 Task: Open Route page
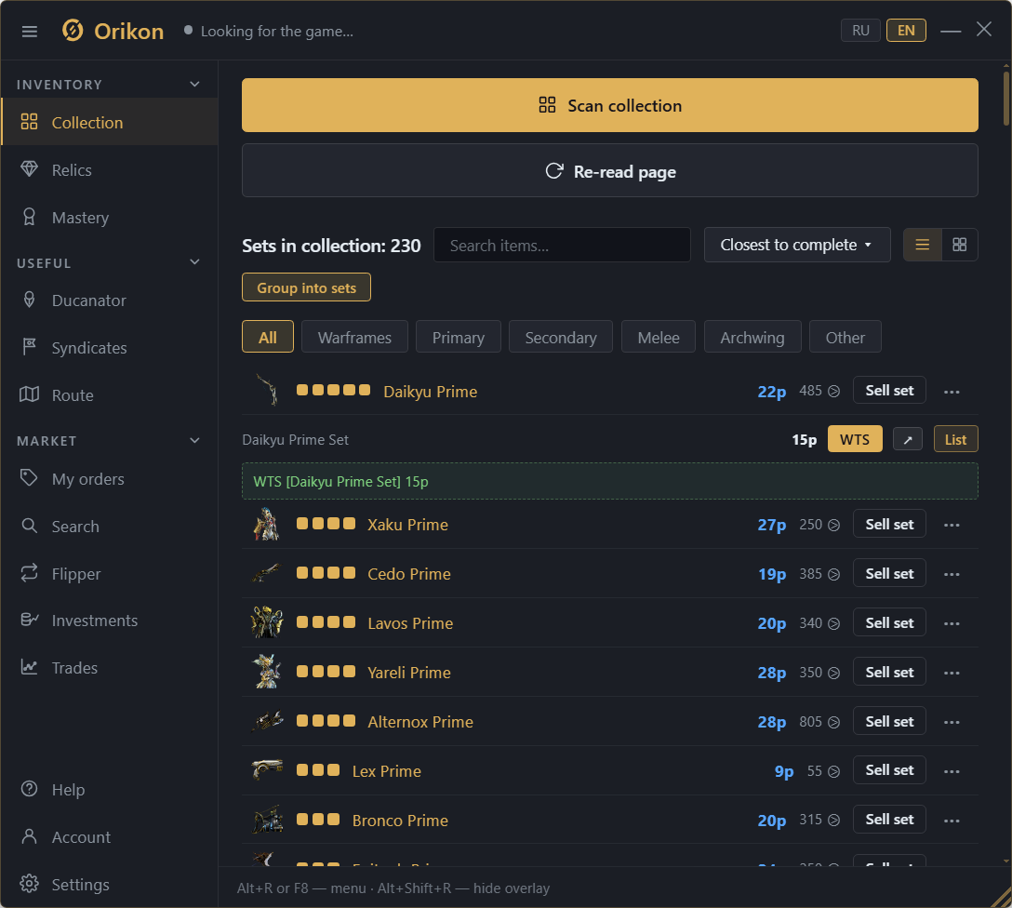coord(109,395)
